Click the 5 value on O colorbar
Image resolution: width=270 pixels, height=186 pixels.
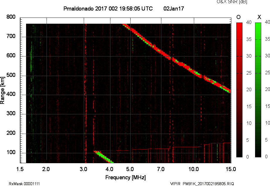[248, 140]
